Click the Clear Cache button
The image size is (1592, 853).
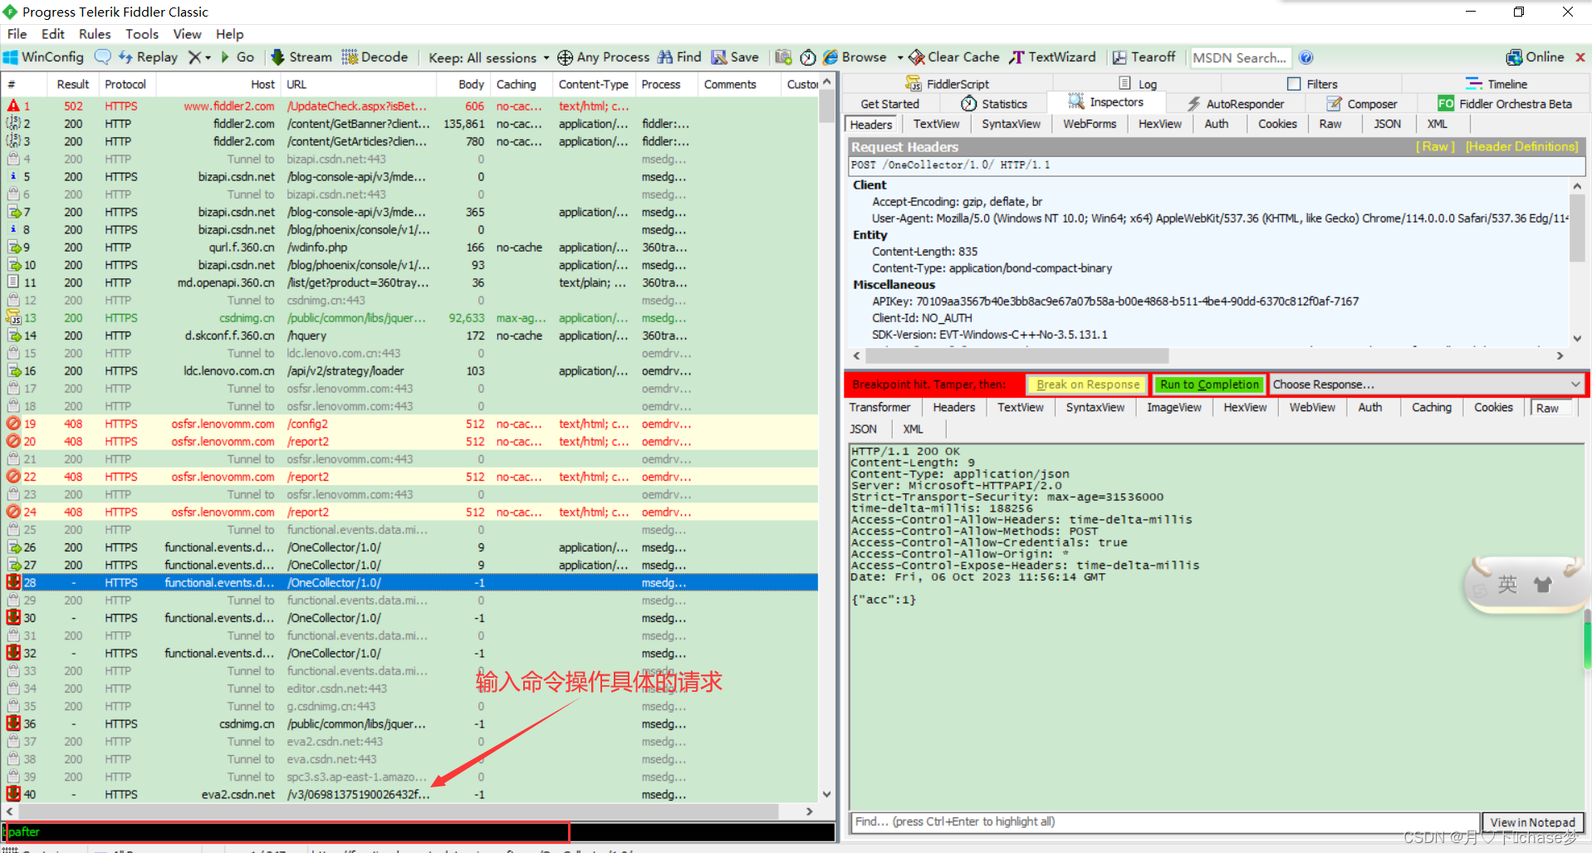(954, 57)
